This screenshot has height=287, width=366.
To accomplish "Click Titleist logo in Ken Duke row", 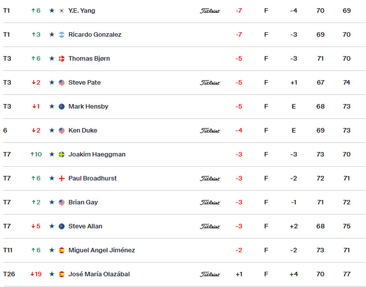I will pos(210,131).
